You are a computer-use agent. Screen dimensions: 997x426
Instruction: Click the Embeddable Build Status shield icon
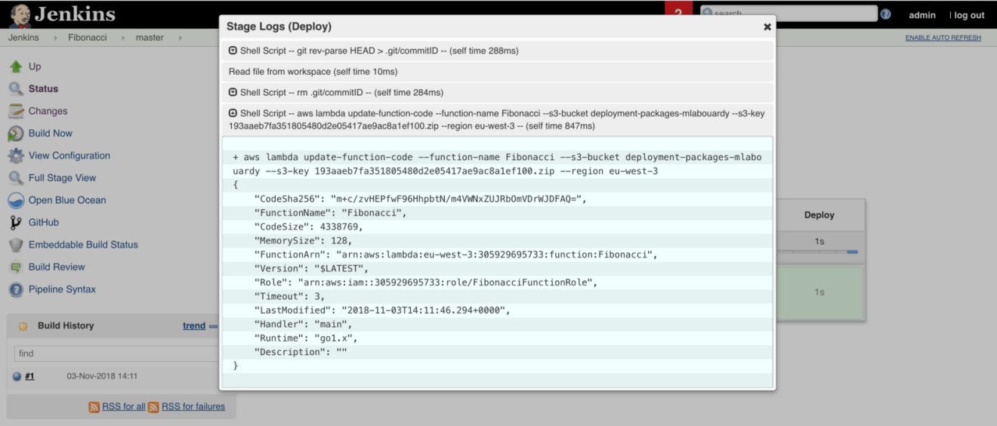(x=16, y=245)
